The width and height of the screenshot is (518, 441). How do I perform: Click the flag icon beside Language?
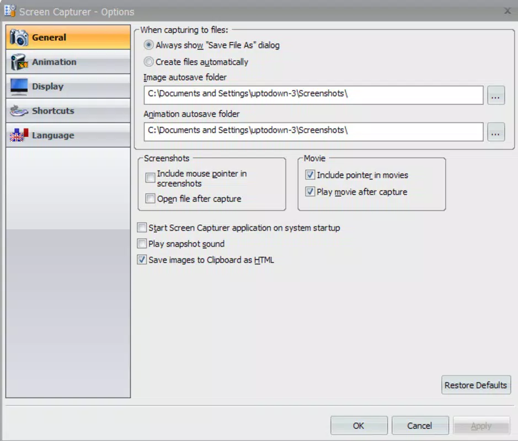coord(19,135)
